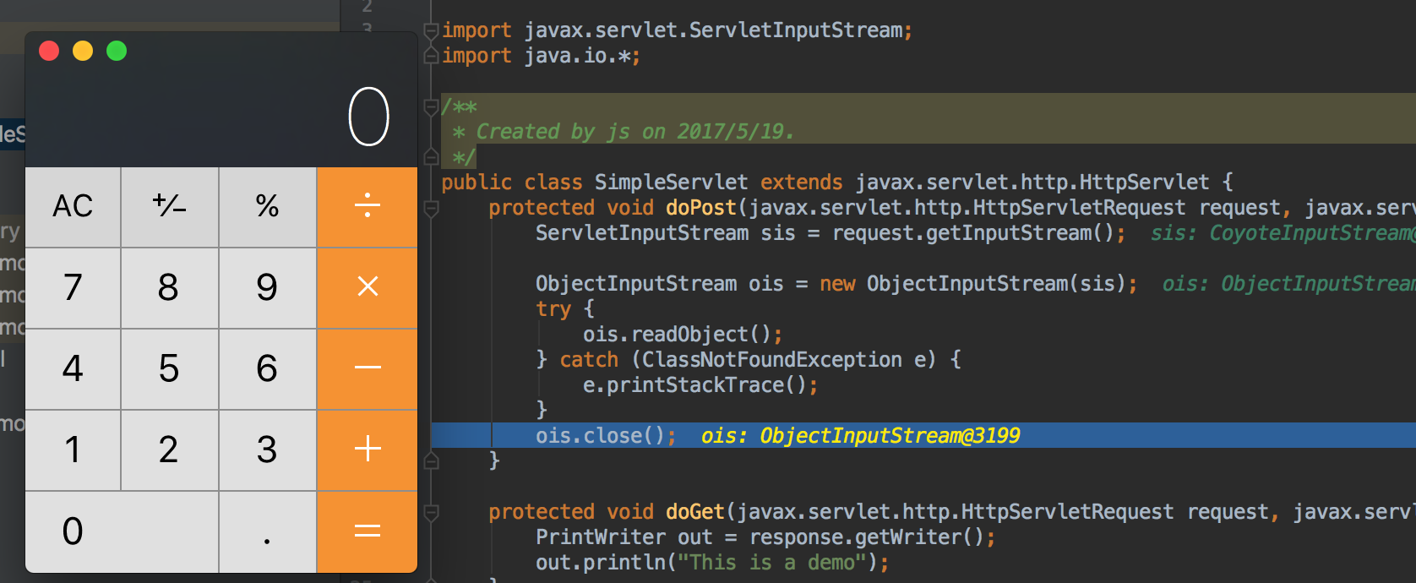Tap the 9 key on Calculator
This screenshot has width=1416, height=583.
[268, 287]
